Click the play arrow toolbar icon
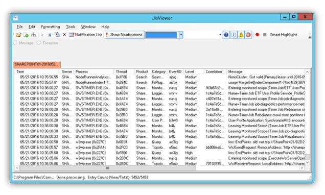Screen dimensions: 325x195 tap(42, 35)
